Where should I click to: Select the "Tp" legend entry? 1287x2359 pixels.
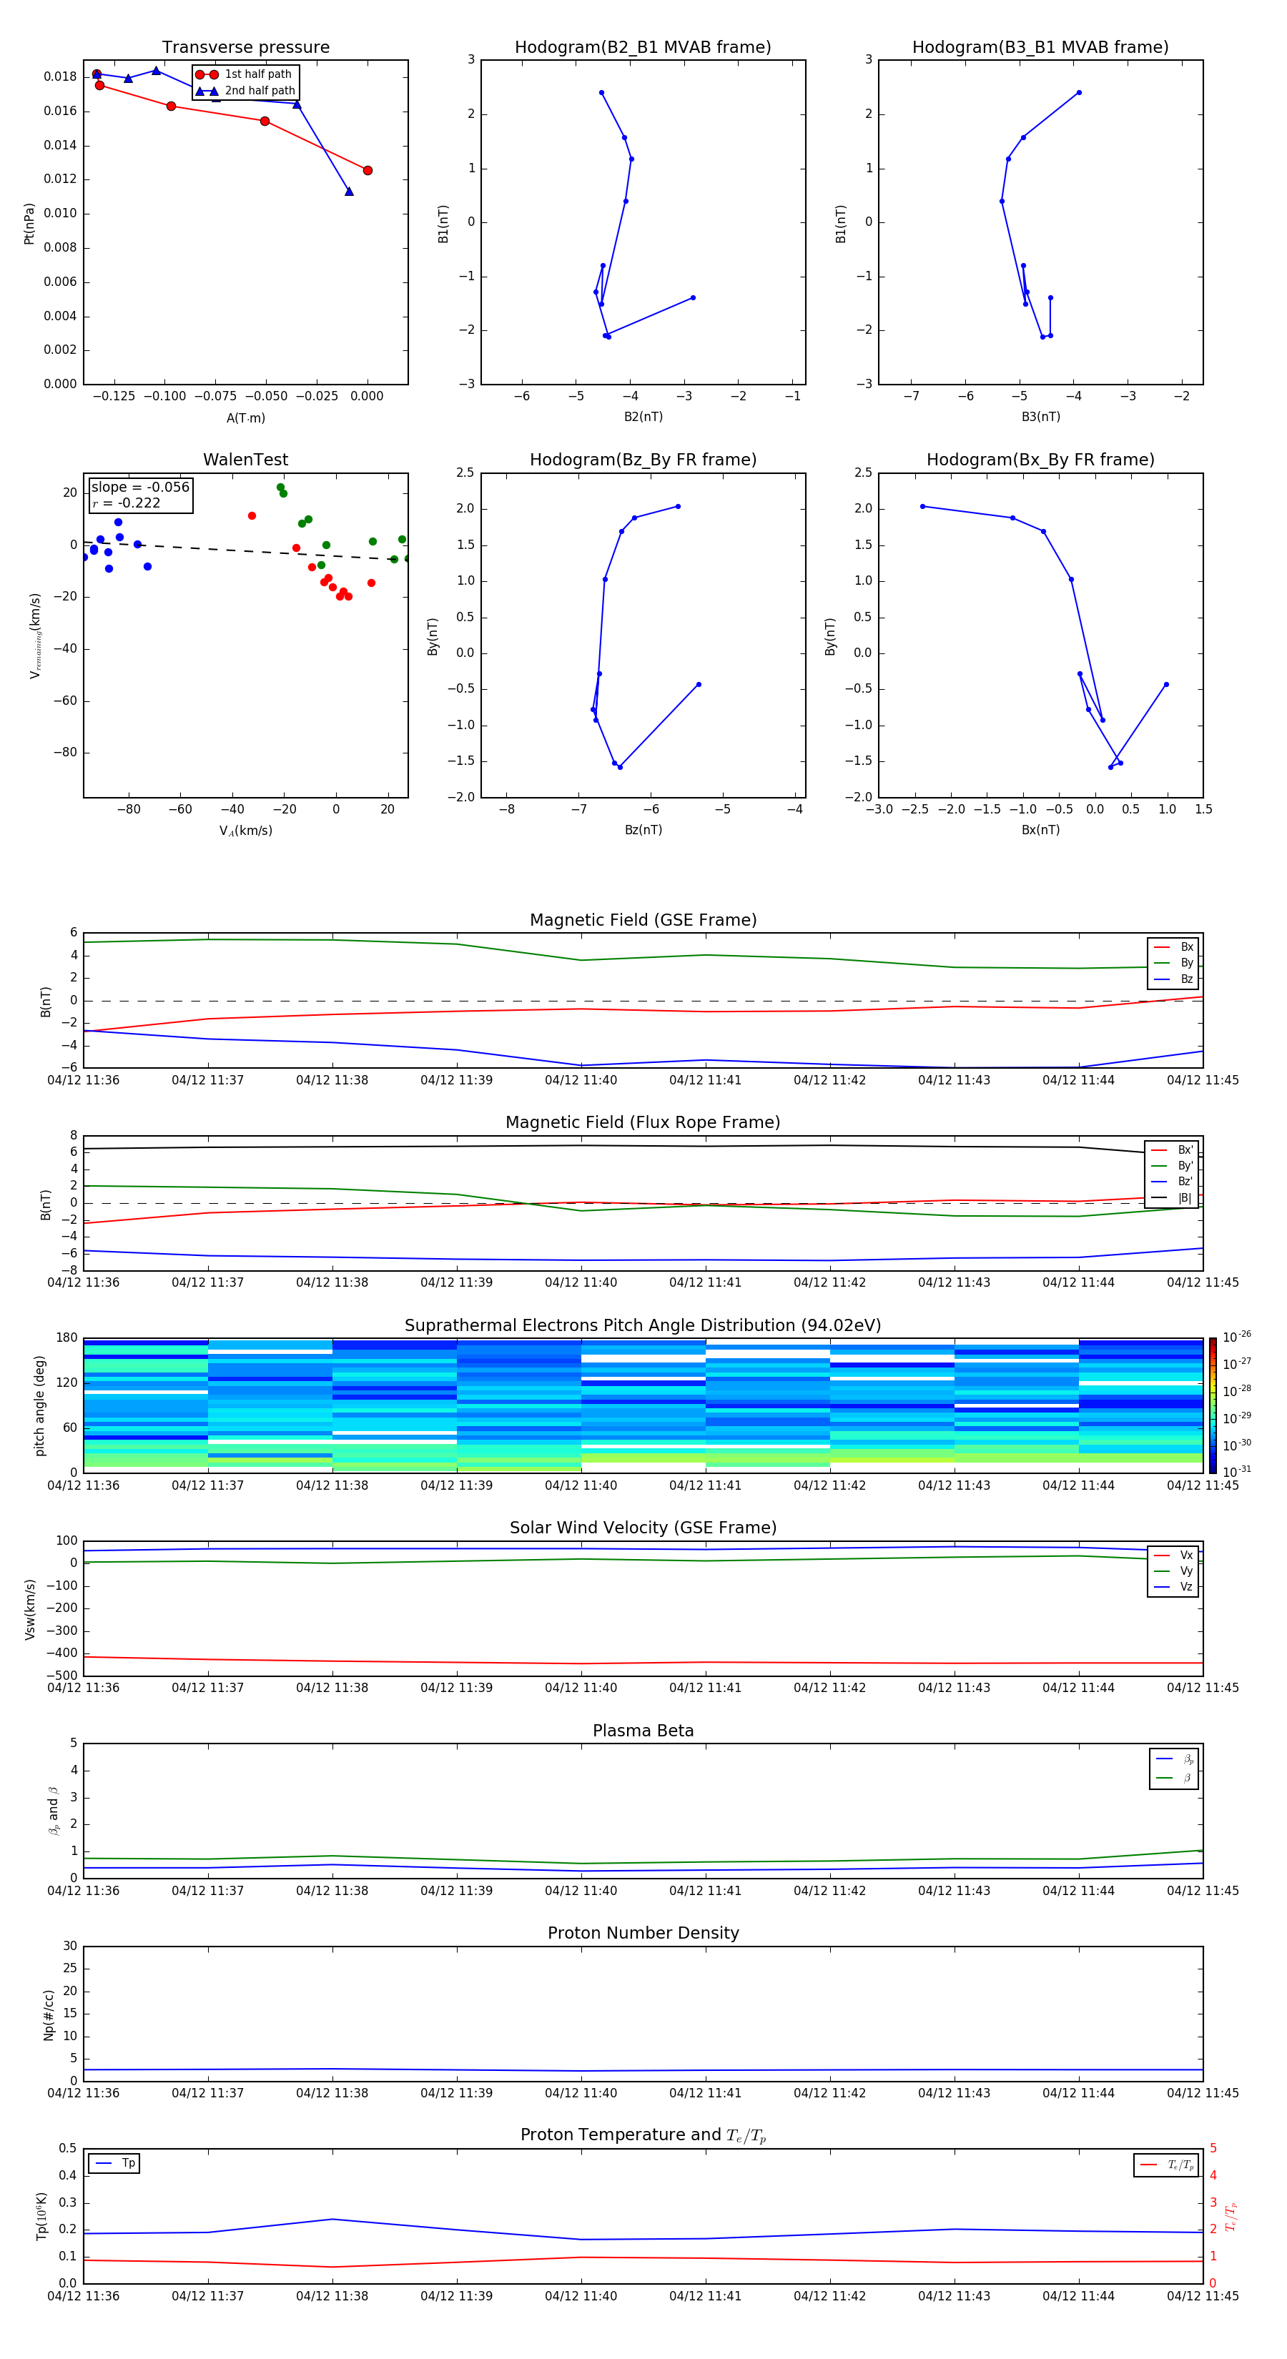[115, 2163]
